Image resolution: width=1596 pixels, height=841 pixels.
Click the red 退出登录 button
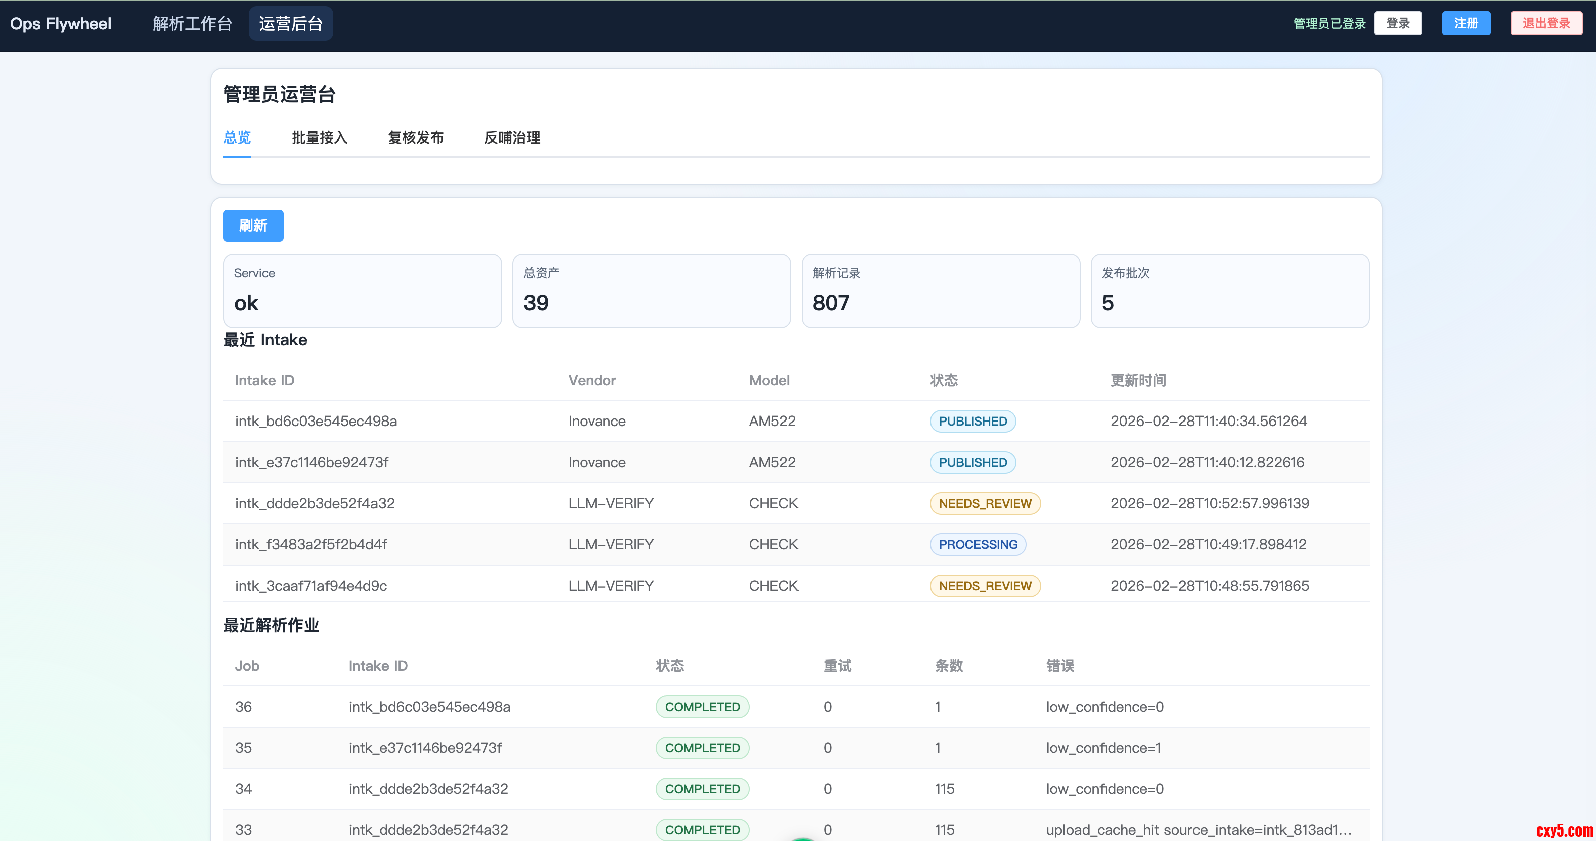pyautogui.click(x=1546, y=24)
